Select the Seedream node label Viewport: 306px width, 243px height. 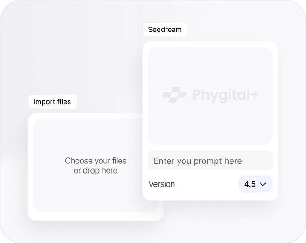tap(165, 30)
